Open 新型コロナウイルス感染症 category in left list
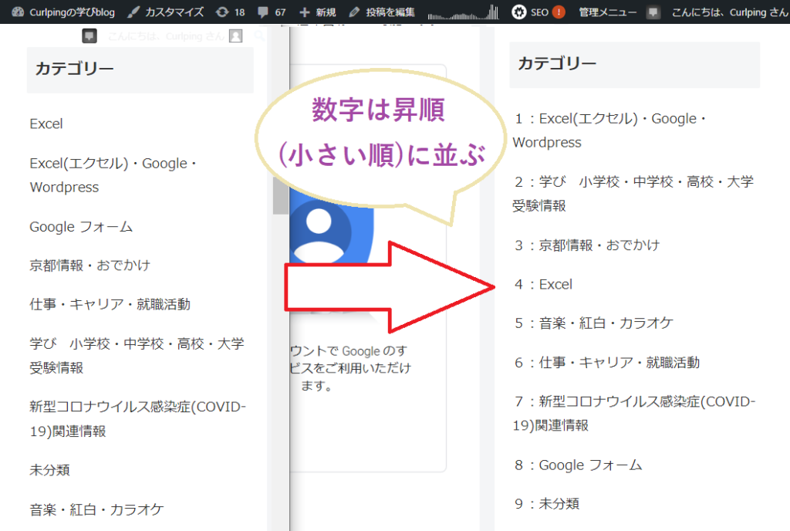The width and height of the screenshot is (790, 531). (x=137, y=418)
